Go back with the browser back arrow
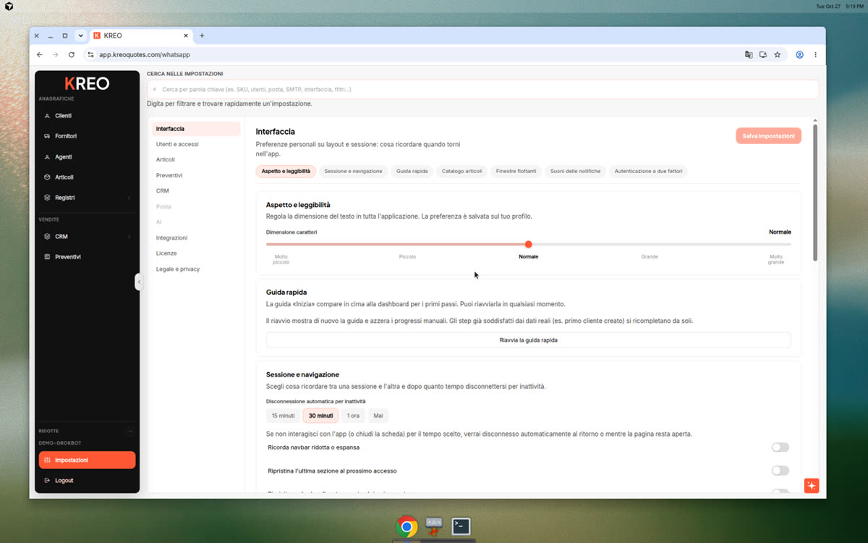This screenshot has height=543, width=868. pyautogui.click(x=40, y=54)
